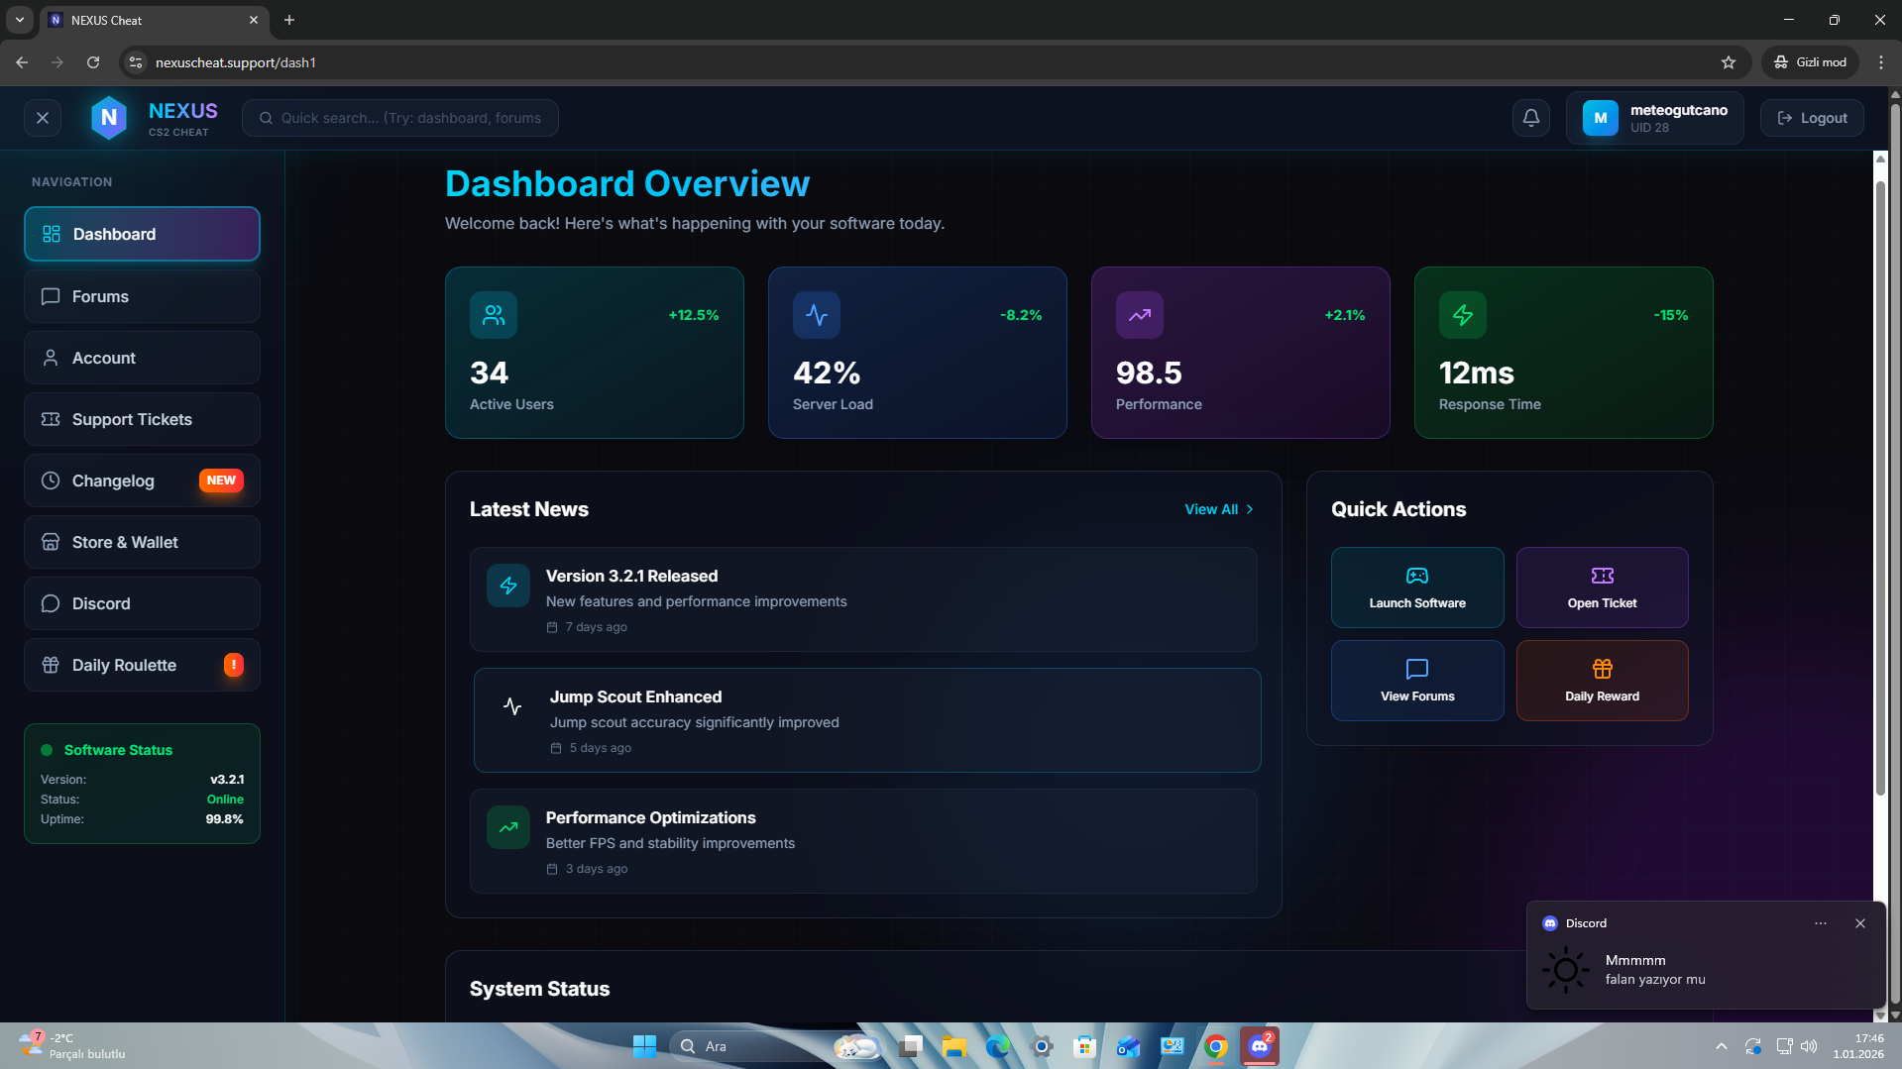1902x1069 pixels.
Task: Go to Dashboard in the sidebar
Action: coord(142,234)
